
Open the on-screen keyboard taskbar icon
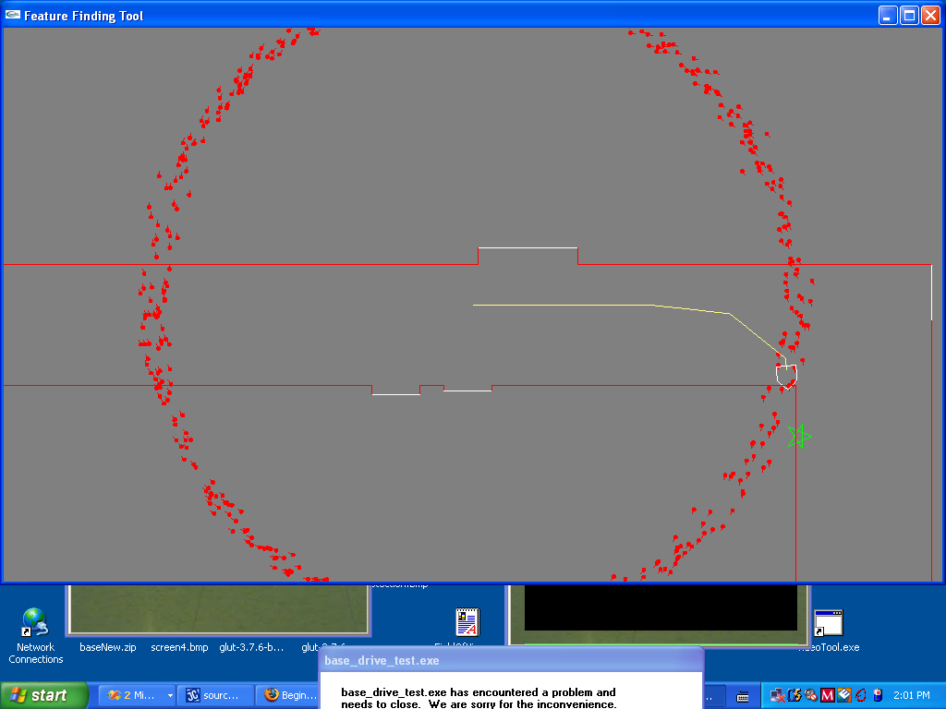[743, 696]
